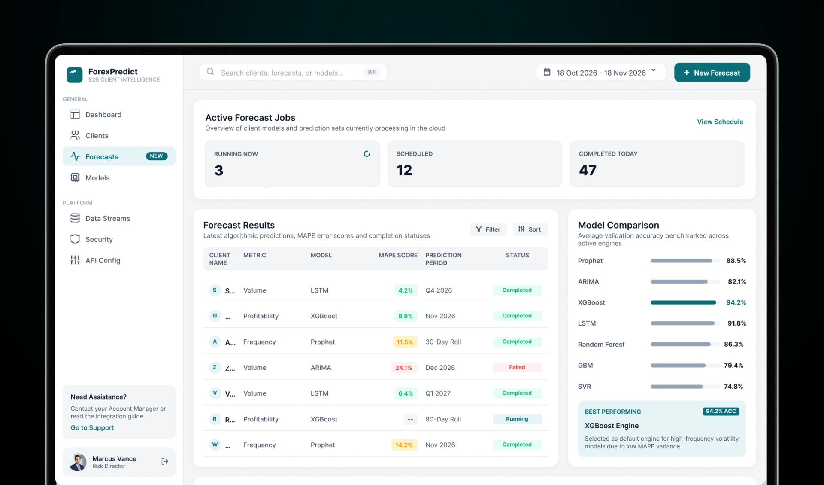Click the 94.2% ACC badge
Viewport: 824px width, 485px height.
tap(721, 412)
